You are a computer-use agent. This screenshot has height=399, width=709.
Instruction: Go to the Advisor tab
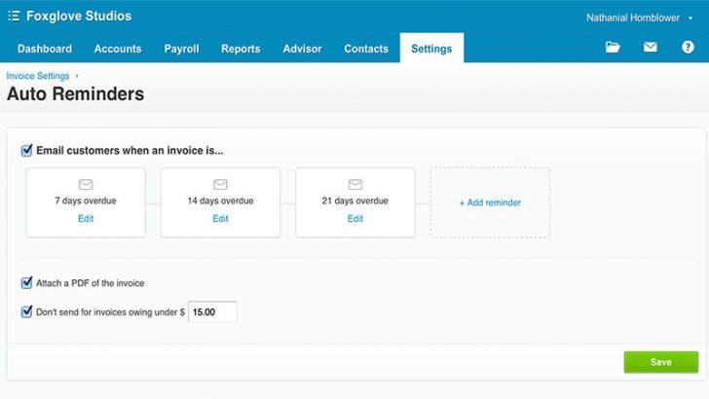click(x=302, y=49)
